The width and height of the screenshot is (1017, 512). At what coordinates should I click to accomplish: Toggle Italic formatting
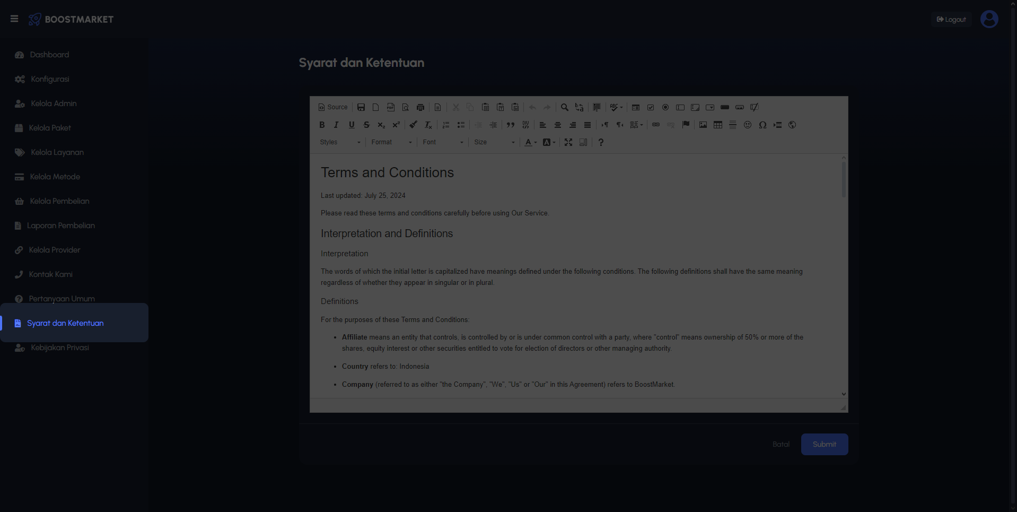(337, 125)
